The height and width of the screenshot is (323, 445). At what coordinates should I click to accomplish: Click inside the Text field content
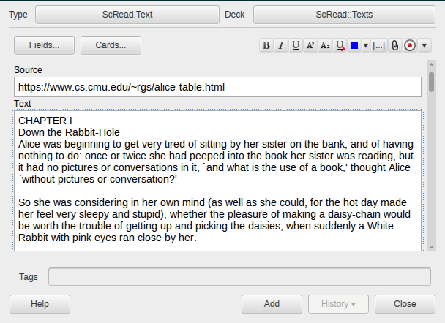[217, 181]
